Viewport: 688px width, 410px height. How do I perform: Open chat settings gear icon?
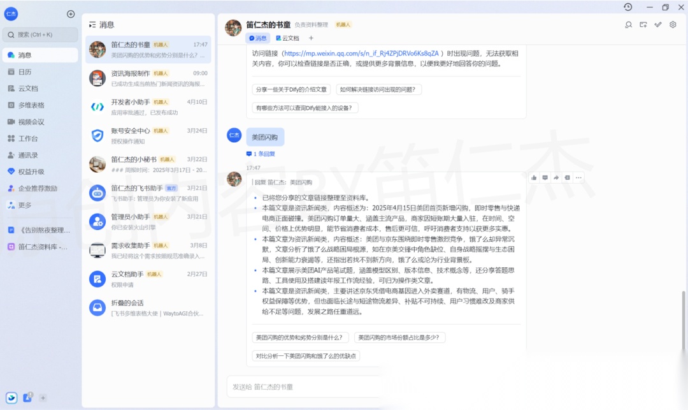tap(673, 25)
